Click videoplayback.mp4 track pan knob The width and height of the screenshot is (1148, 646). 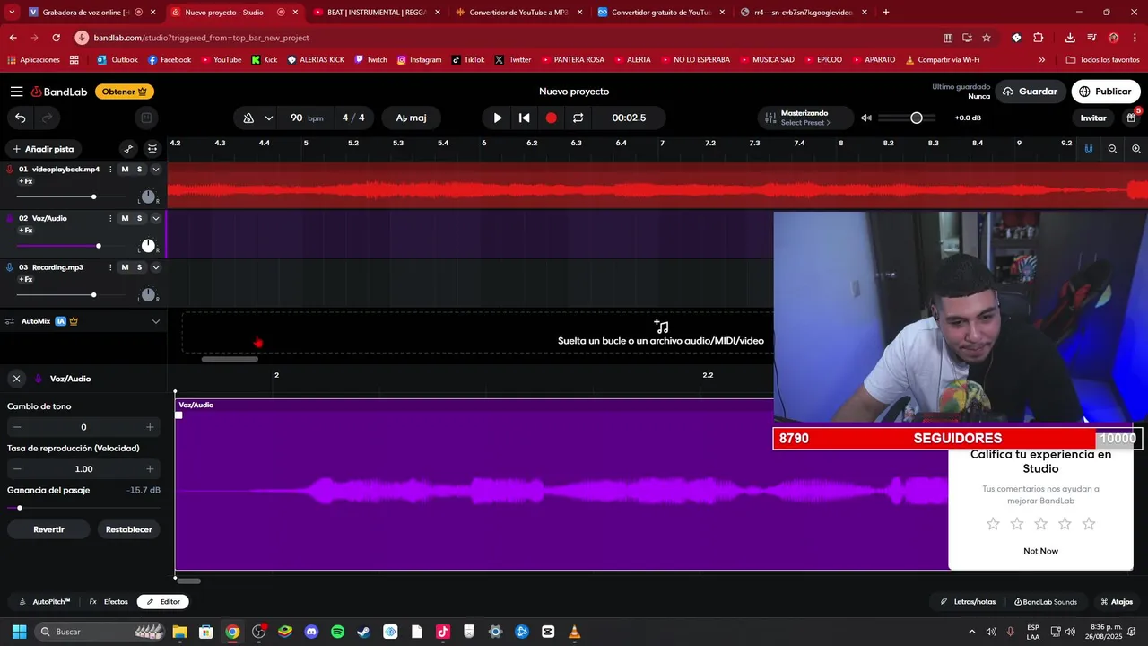pyautogui.click(x=148, y=196)
